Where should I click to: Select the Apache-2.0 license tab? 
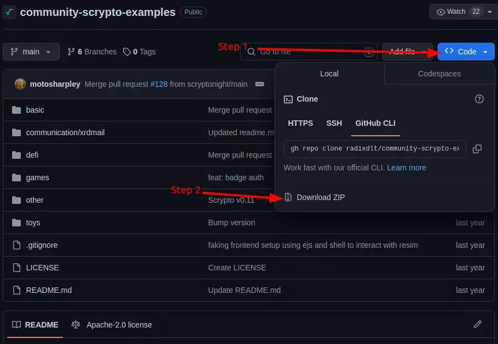click(x=111, y=325)
